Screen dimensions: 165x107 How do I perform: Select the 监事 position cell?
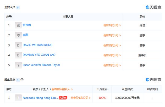click(142, 35)
